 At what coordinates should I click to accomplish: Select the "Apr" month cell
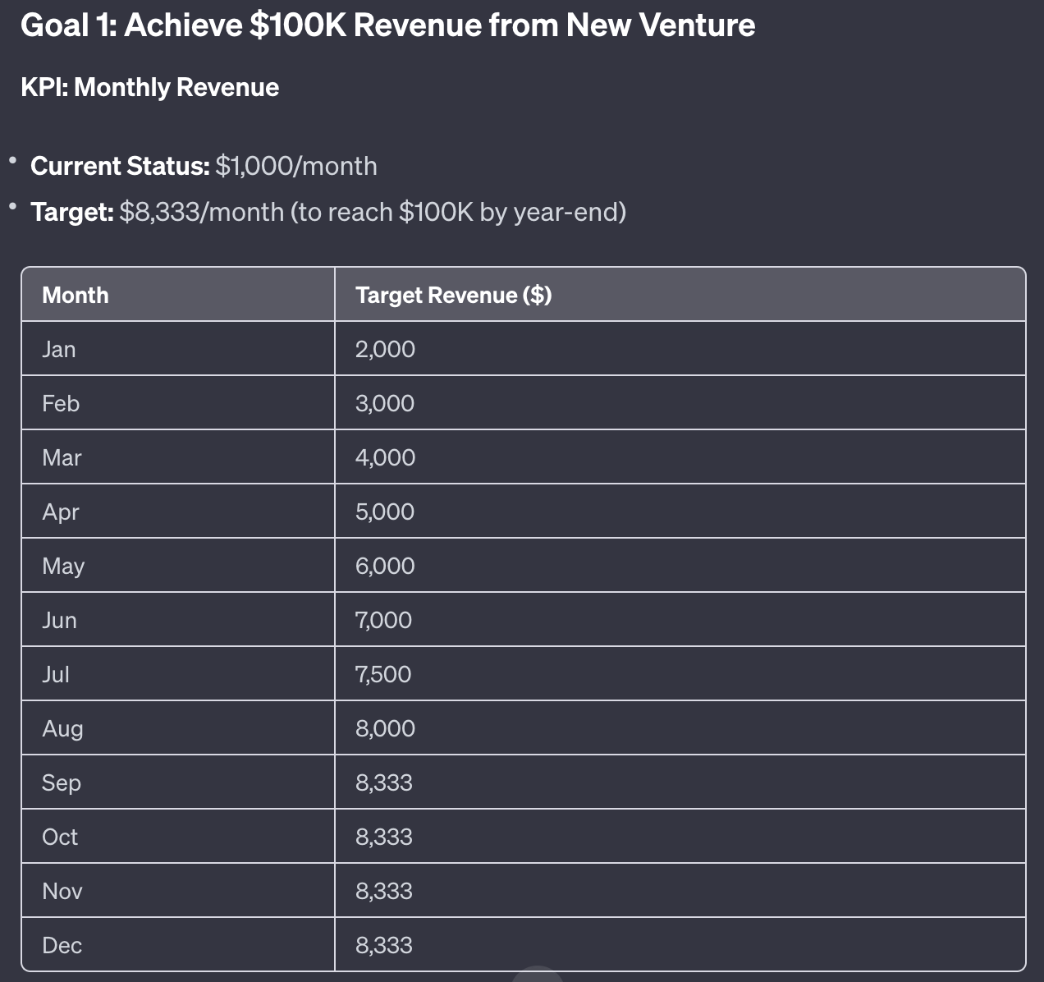point(61,512)
